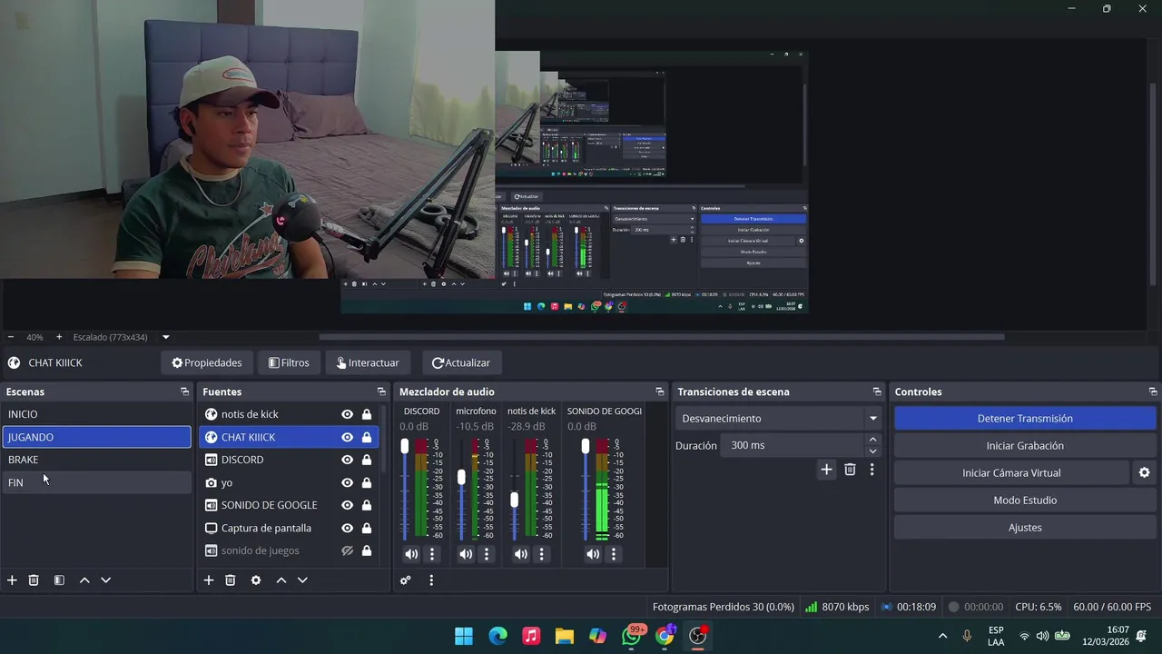Mute the microfono audio channel
Screen dimensions: 1162x654
(x=466, y=553)
